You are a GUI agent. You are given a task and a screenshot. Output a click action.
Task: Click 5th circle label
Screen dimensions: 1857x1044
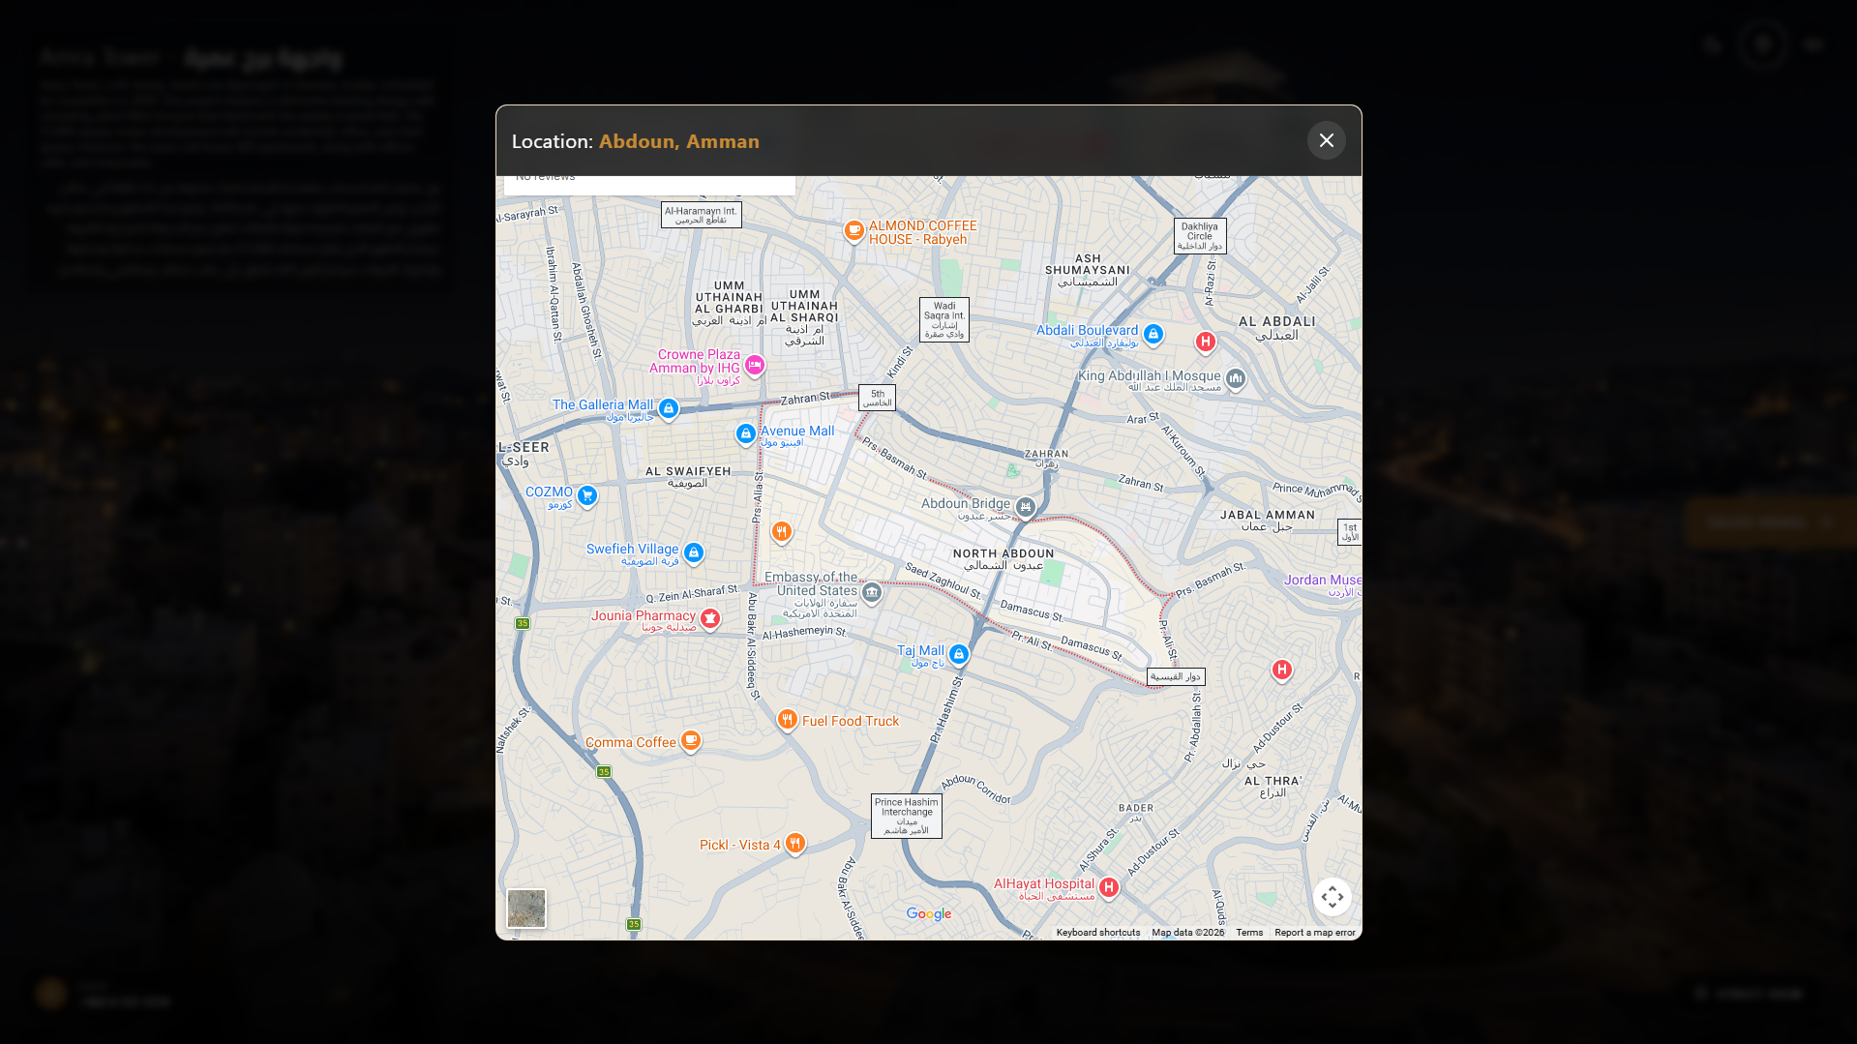pos(878,398)
